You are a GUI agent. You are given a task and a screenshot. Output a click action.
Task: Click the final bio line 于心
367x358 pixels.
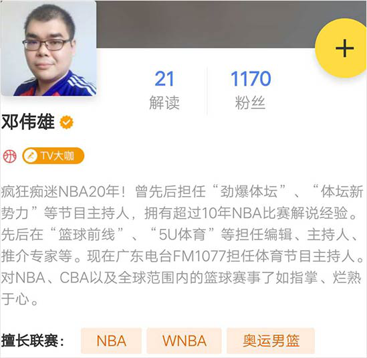19,299
